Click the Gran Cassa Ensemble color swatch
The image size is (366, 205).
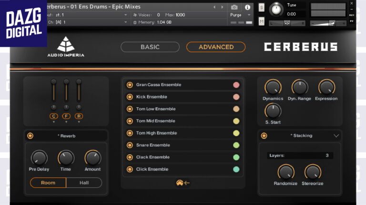[x=236, y=85]
